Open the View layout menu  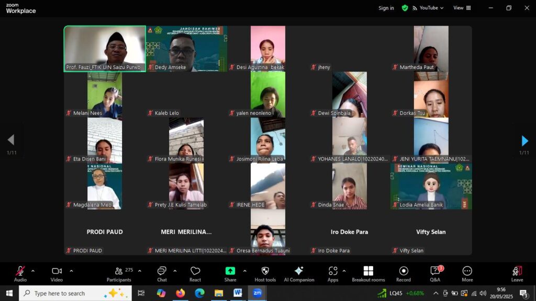tap(462, 8)
